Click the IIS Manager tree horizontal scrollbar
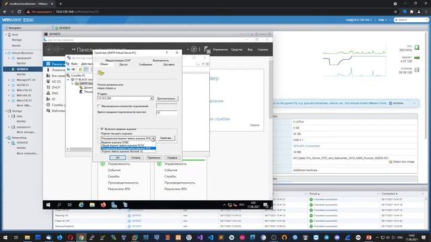The width and height of the screenshot is (431, 242). click(x=81, y=149)
